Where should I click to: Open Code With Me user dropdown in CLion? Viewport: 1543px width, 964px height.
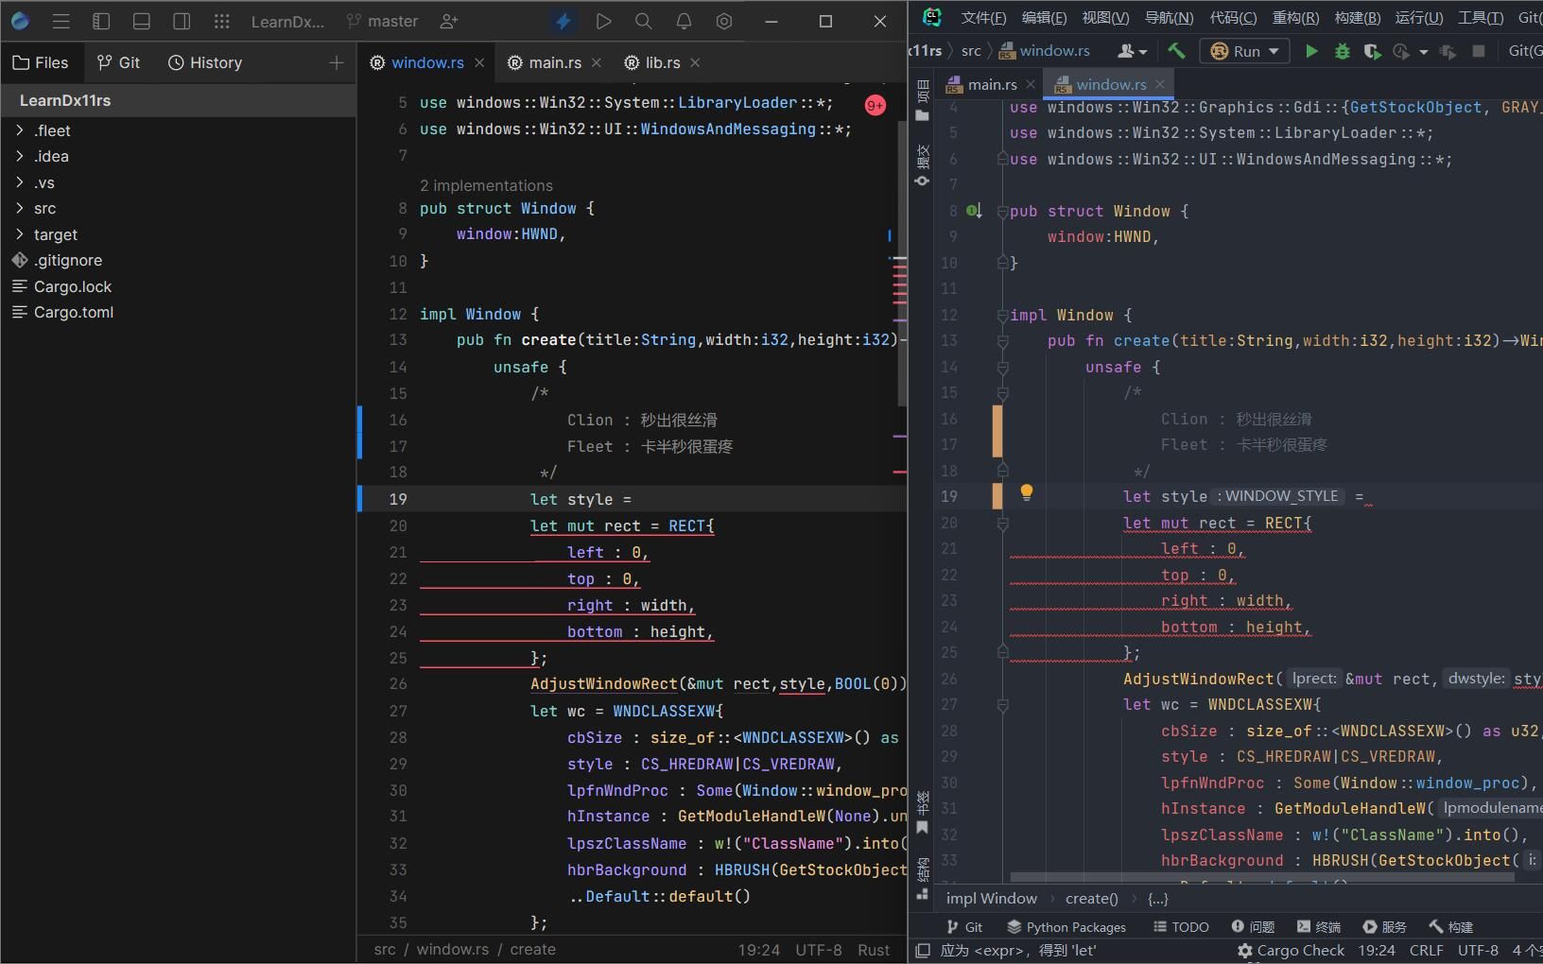(x=1132, y=51)
